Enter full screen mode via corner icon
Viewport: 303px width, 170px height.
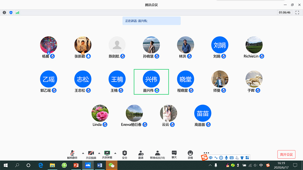click(297, 13)
